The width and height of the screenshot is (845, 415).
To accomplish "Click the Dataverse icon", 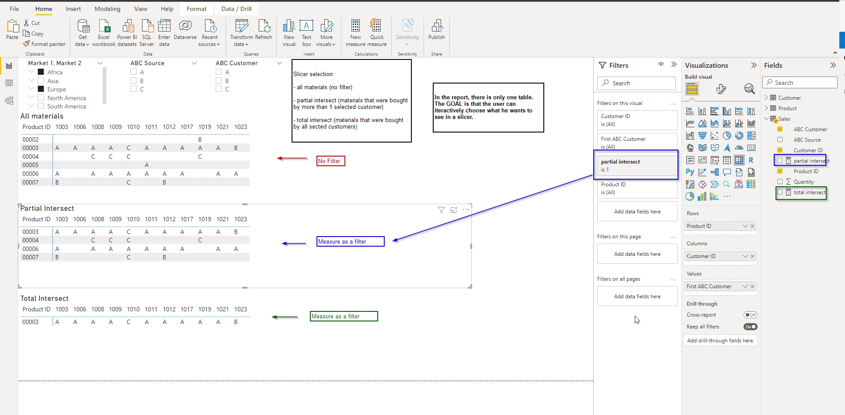I will (x=185, y=30).
